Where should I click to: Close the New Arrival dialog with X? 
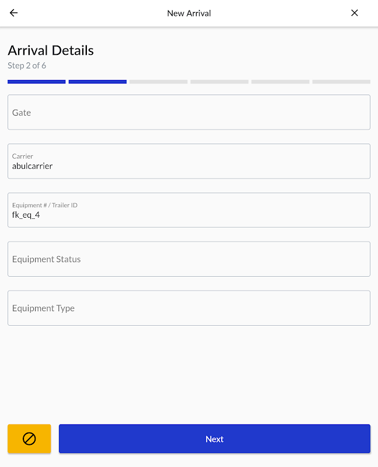point(354,13)
